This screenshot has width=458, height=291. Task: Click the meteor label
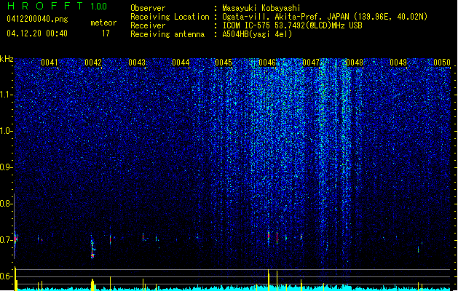tap(103, 23)
